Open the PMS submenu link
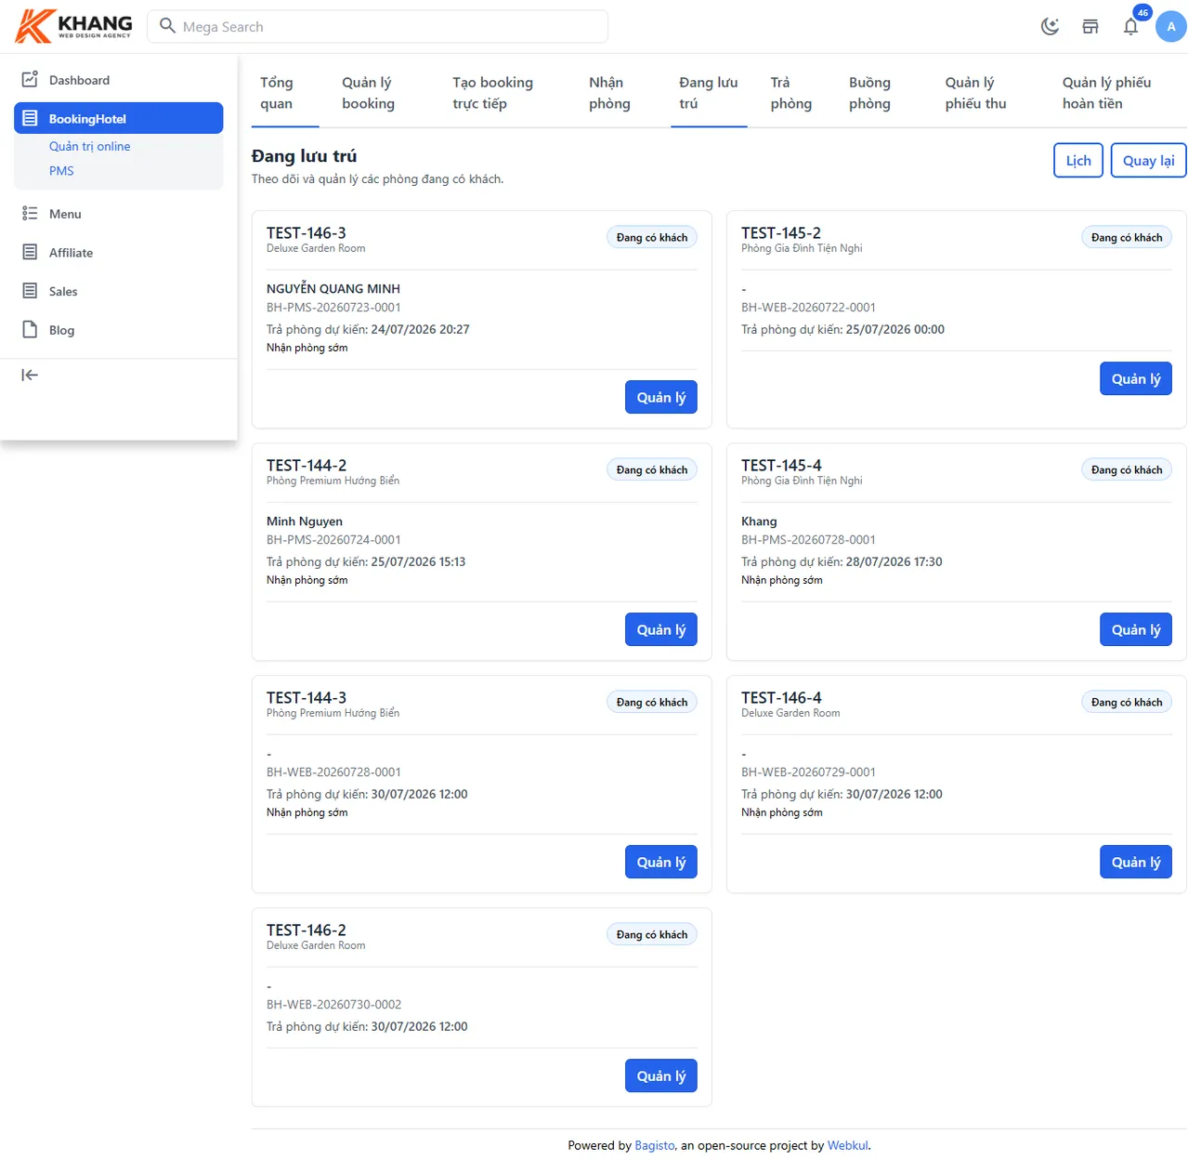The image size is (1188, 1161). click(61, 171)
